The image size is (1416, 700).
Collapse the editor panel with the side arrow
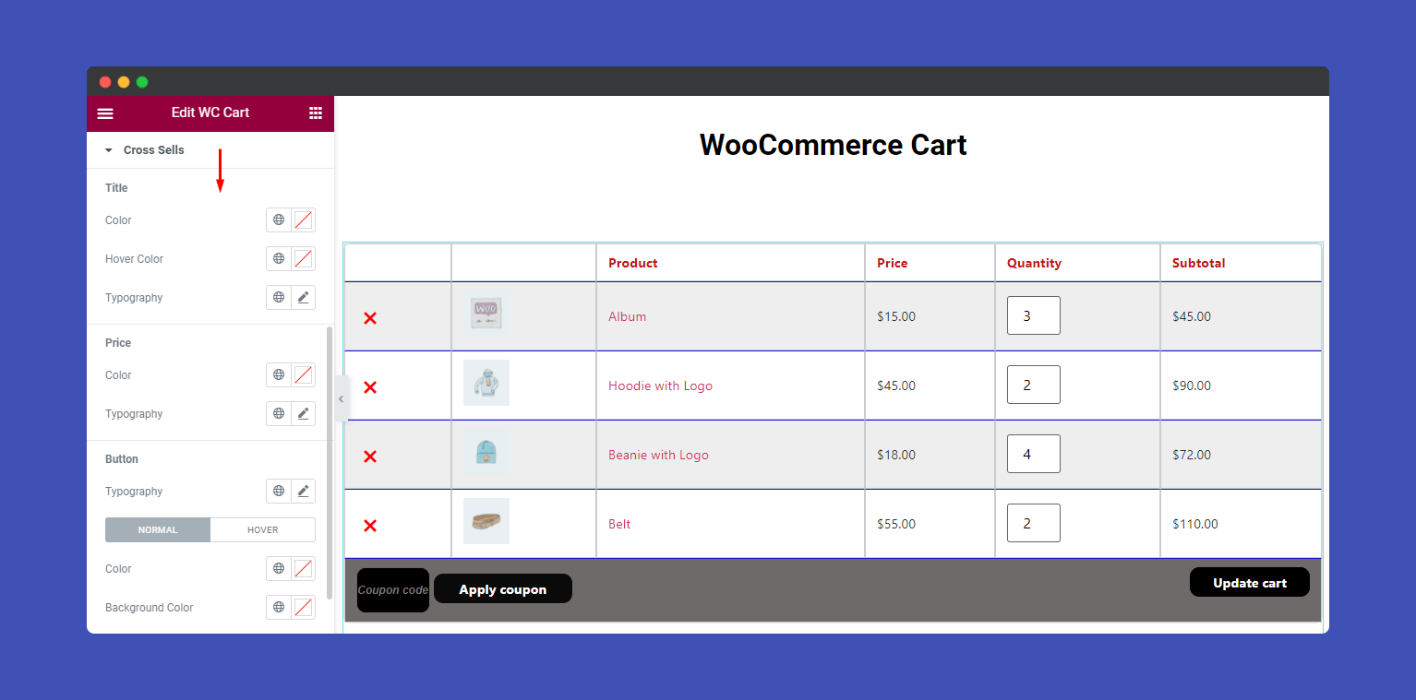[x=341, y=399]
